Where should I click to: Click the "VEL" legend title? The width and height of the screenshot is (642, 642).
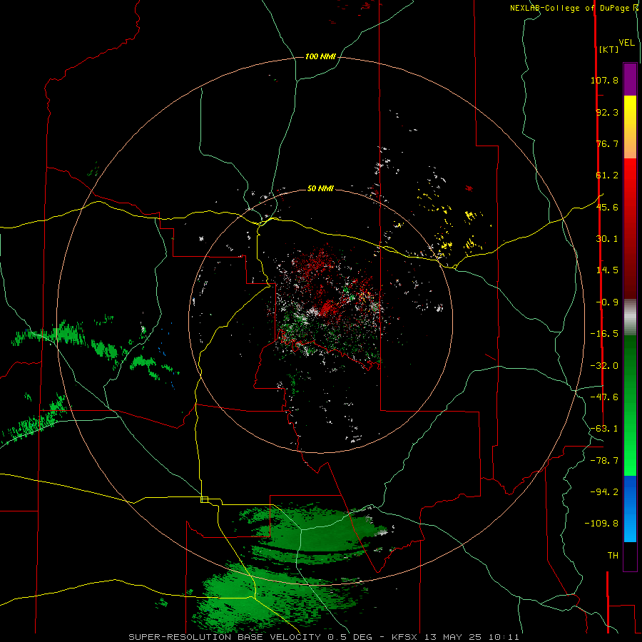coord(626,43)
